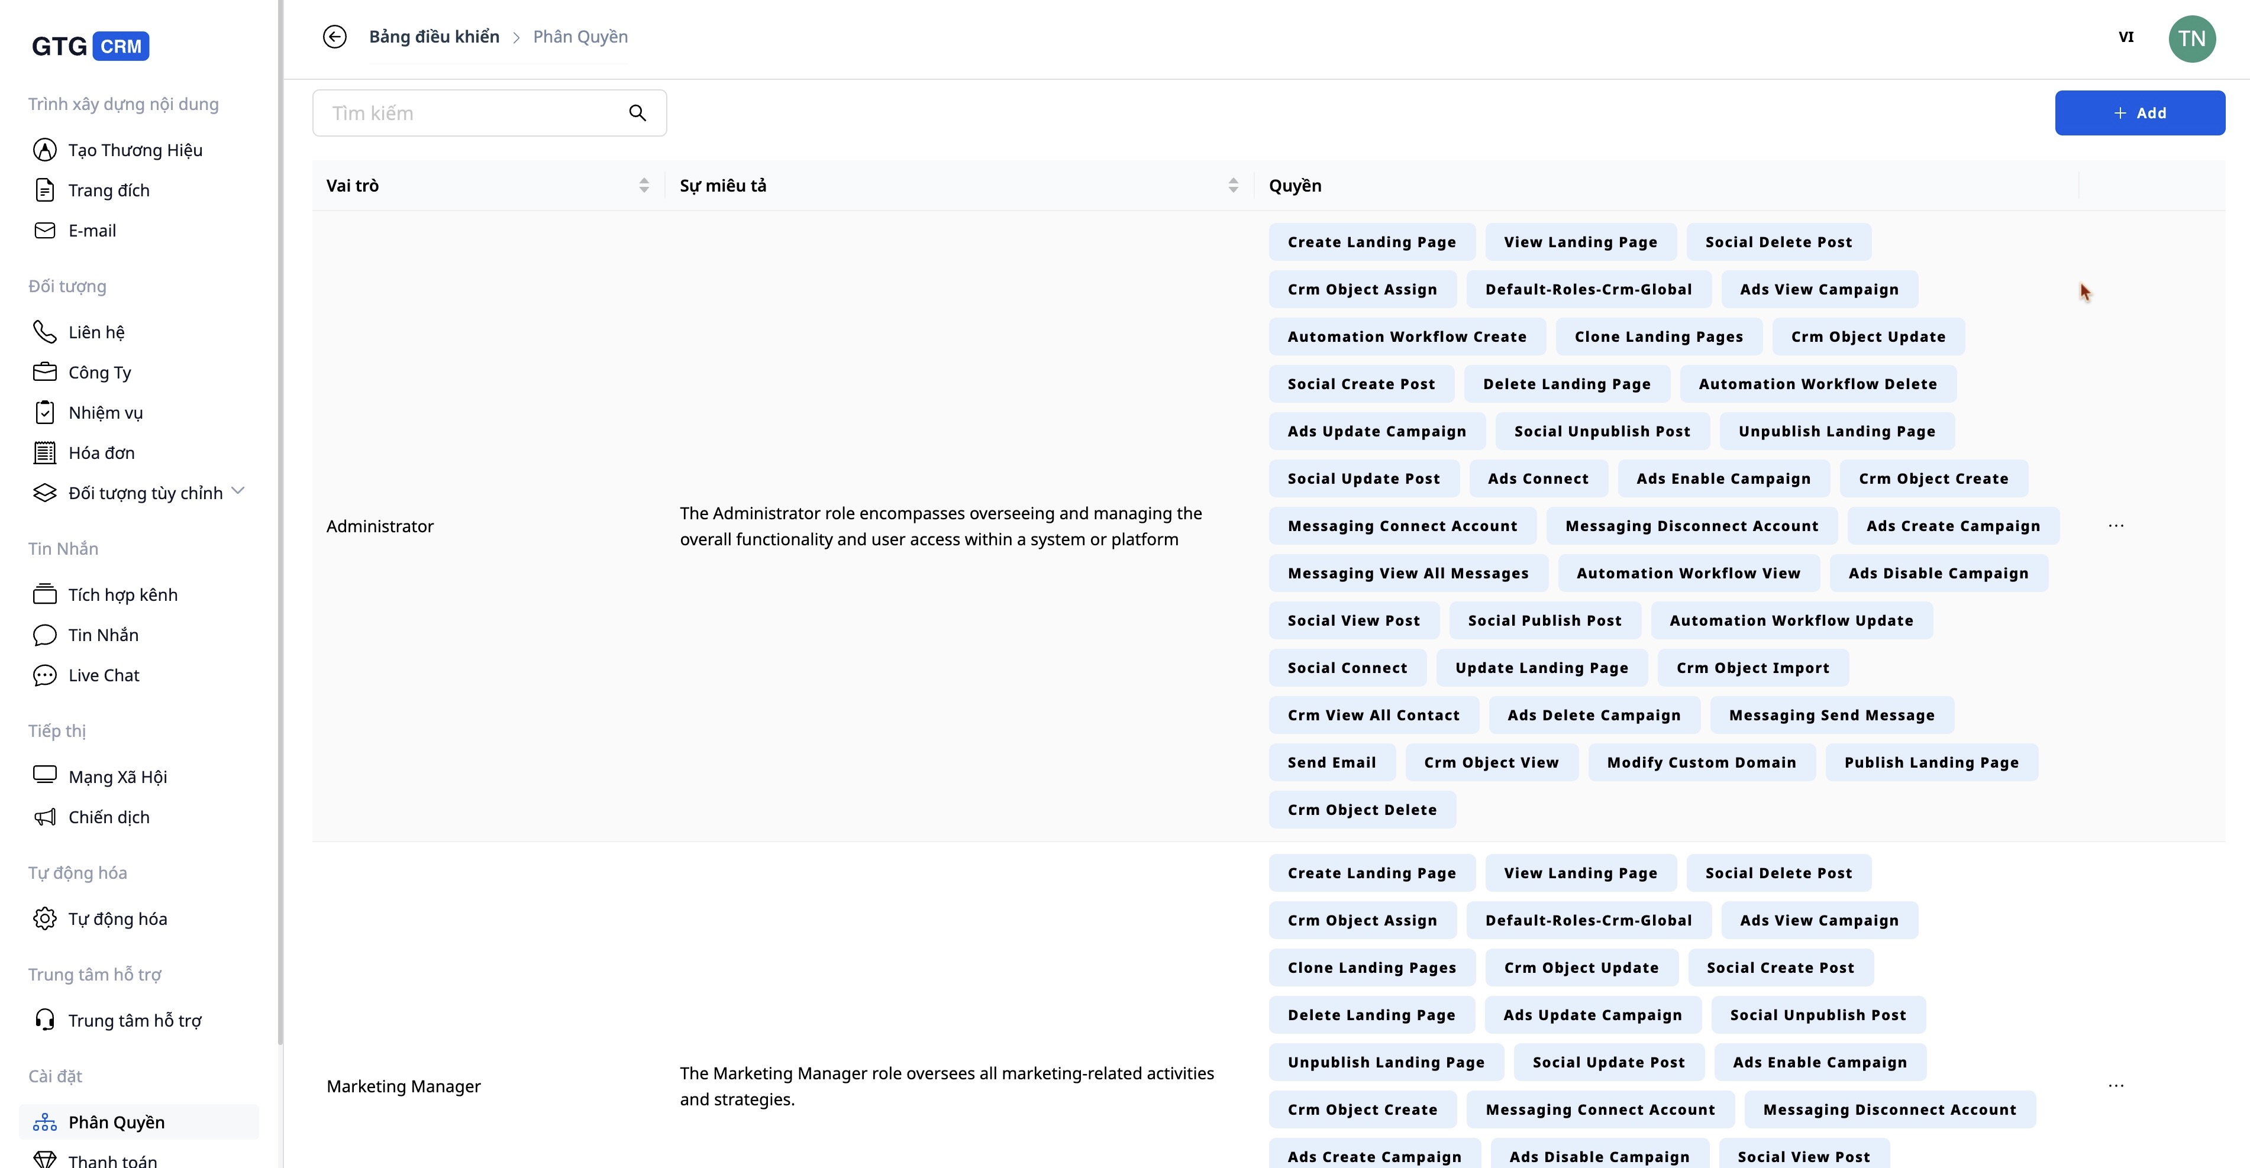Open Tạo Thương Hiệu brand icon item
Image resolution: width=2250 pixels, height=1168 pixels.
click(x=44, y=150)
